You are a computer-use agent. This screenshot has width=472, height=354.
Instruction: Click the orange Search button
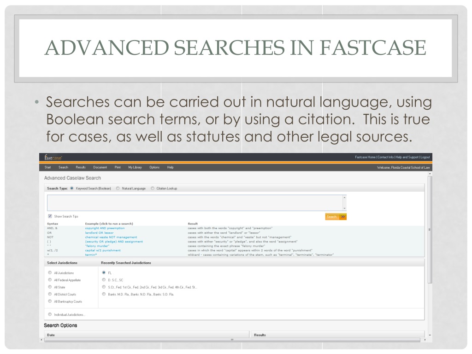[x=336, y=217]
